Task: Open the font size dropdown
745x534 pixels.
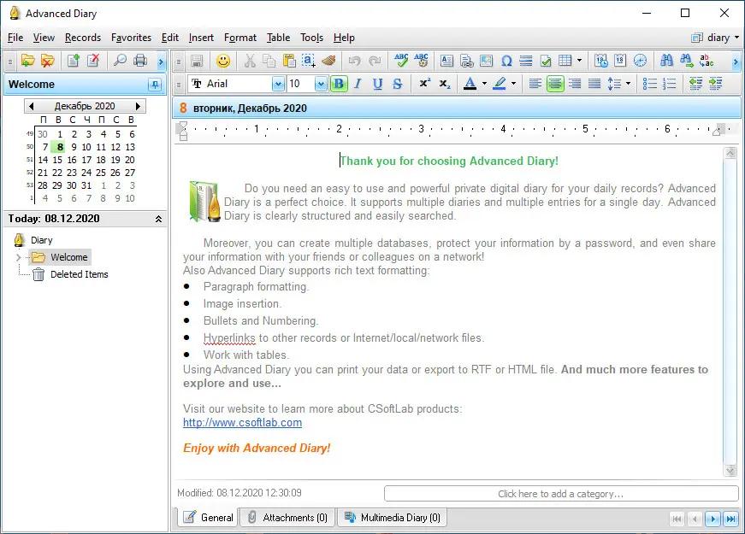Action: (x=321, y=84)
